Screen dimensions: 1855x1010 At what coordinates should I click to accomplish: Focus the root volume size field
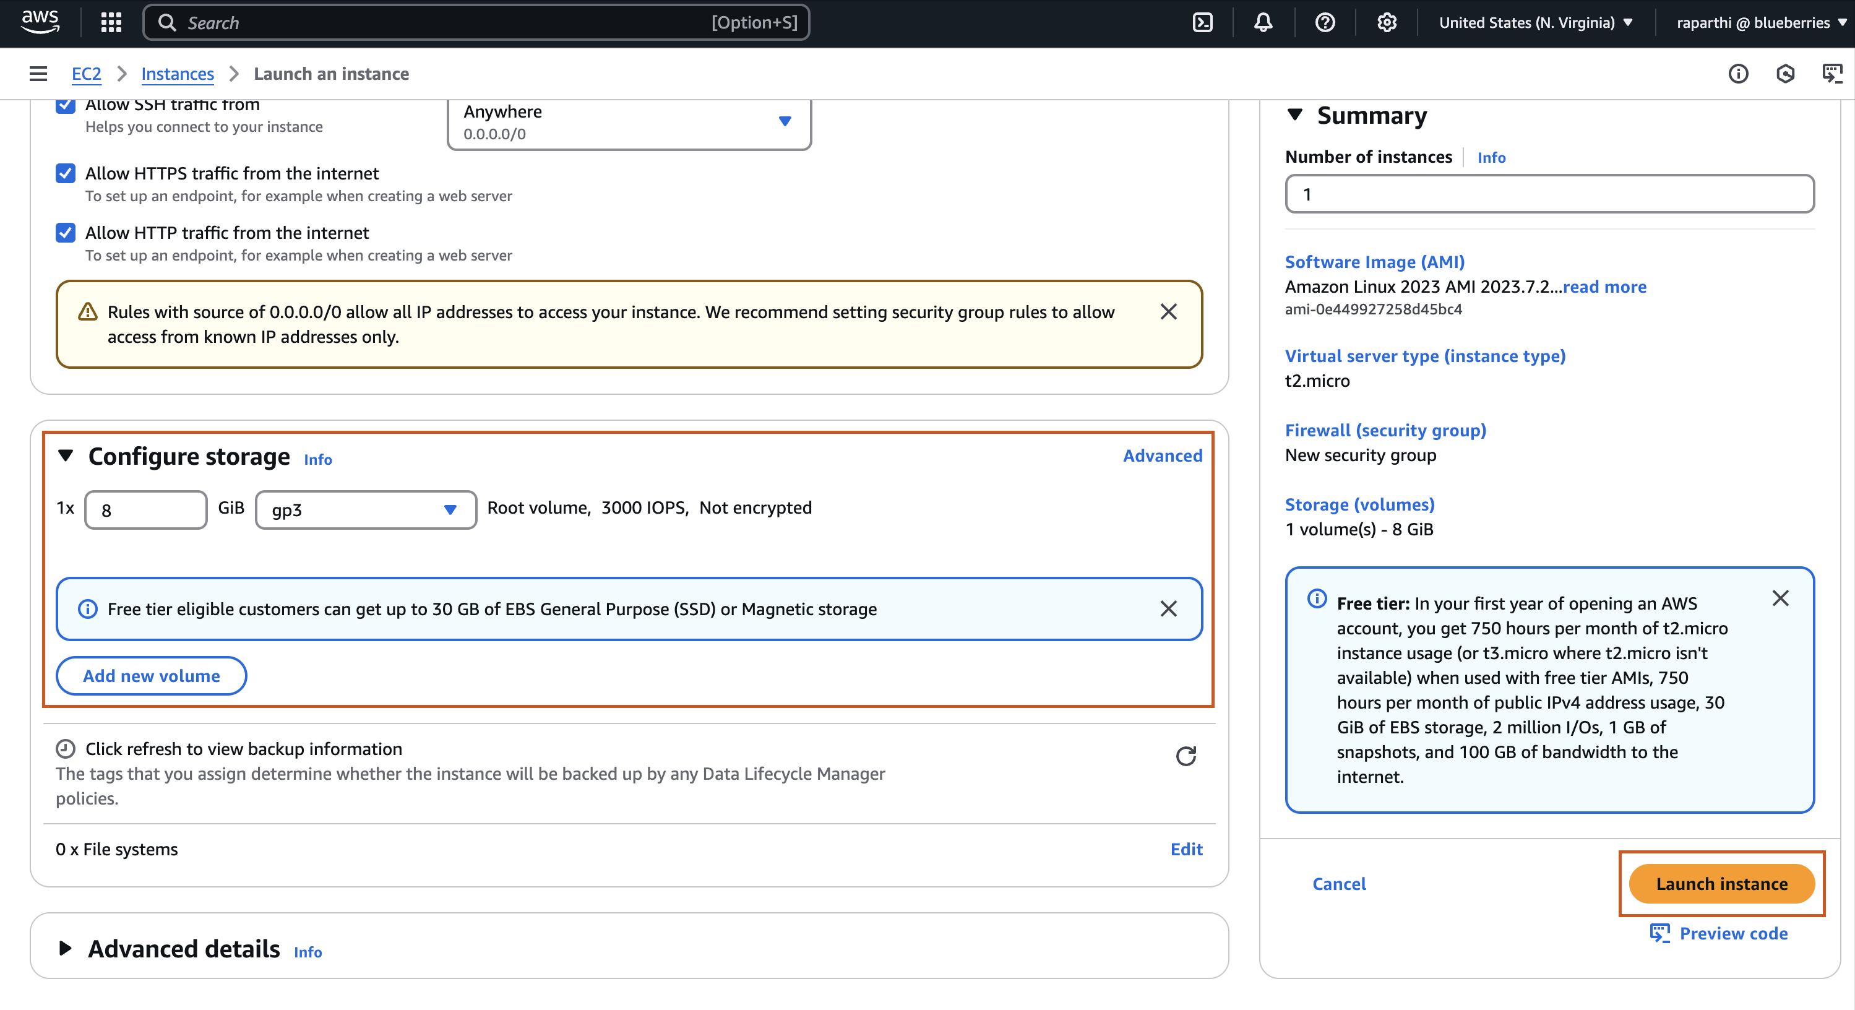point(146,510)
